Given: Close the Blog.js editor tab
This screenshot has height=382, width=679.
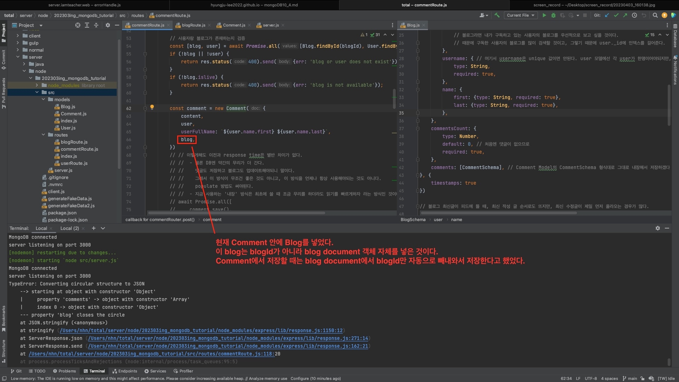Looking at the screenshot, I should (x=424, y=25).
